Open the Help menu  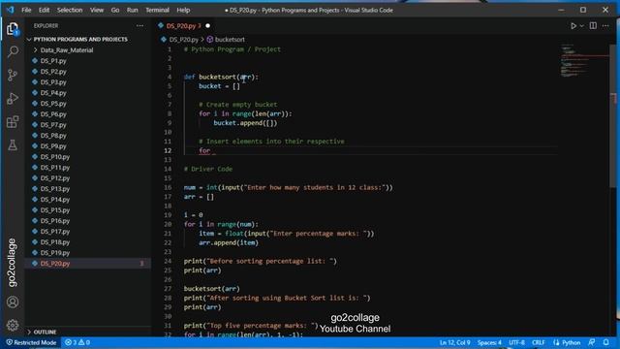pyautogui.click(x=183, y=10)
